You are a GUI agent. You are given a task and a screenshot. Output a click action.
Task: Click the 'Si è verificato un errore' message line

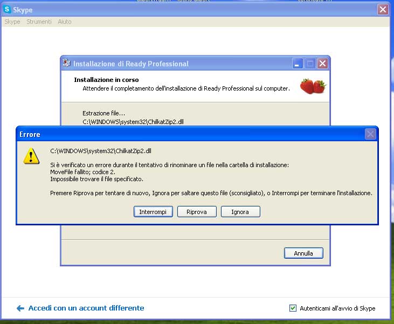tap(170, 165)
